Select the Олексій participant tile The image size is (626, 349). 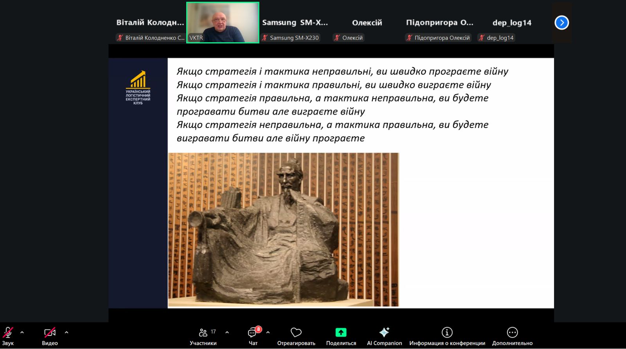click(x=367, y=23)
